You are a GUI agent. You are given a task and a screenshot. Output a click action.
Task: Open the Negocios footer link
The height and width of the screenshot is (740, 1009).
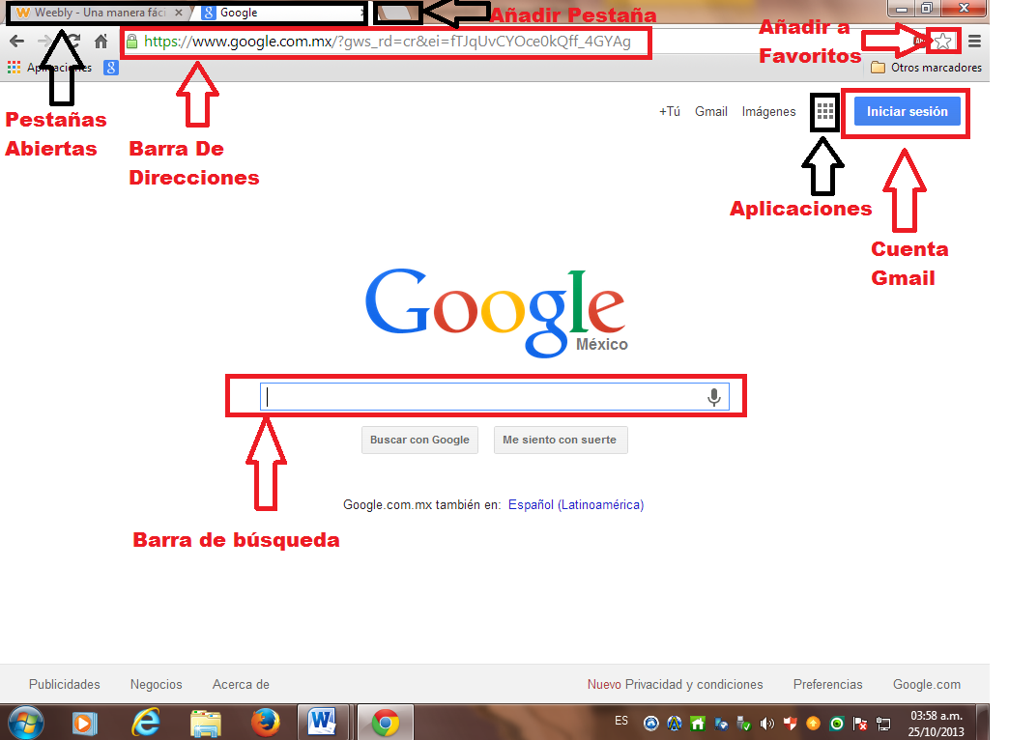point(157,685)
